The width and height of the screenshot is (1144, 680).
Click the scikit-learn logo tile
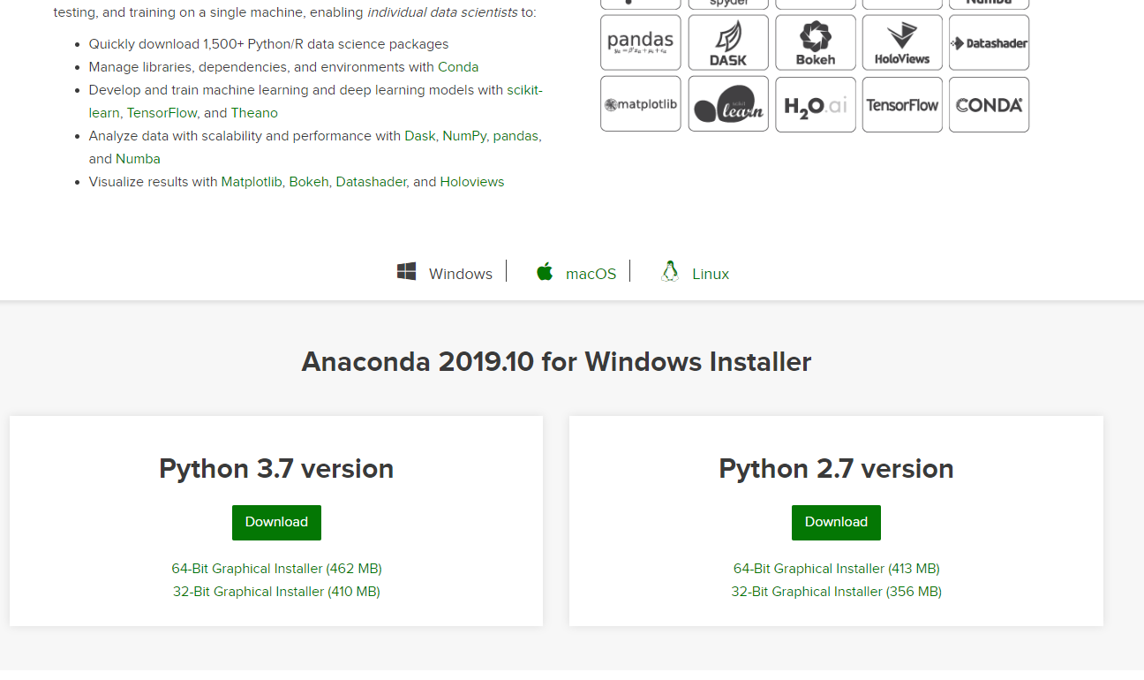[x=728, y=104]
